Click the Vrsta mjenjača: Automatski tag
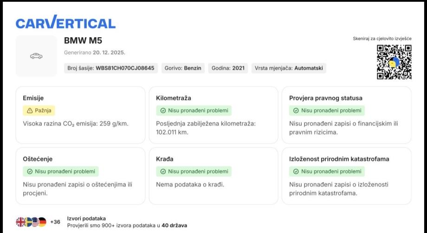The height and width of the screenshot is (233, 427). coord(289,68)
